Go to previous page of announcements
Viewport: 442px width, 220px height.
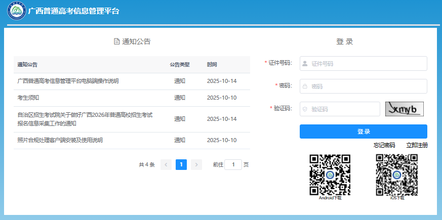pyautogui.click(x=166, y=164)
